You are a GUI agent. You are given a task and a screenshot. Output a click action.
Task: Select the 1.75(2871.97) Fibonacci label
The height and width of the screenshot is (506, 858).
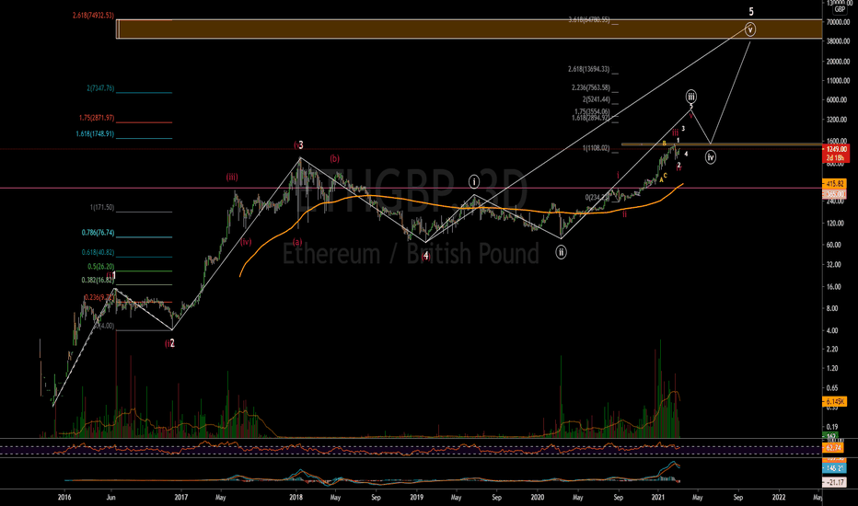pyautogui.click(x=97, y=118)
